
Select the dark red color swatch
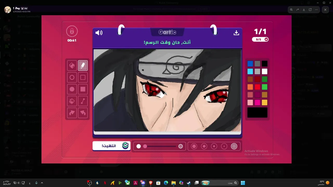pyautogui.click(x=257, y=79)
